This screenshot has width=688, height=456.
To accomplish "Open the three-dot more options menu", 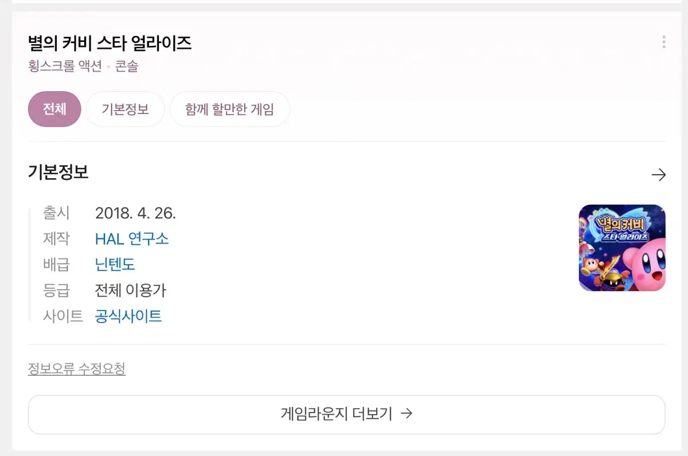I will coord(663,42).
